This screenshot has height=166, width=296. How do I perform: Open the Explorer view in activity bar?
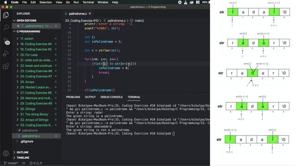click(x=6, y=15)
